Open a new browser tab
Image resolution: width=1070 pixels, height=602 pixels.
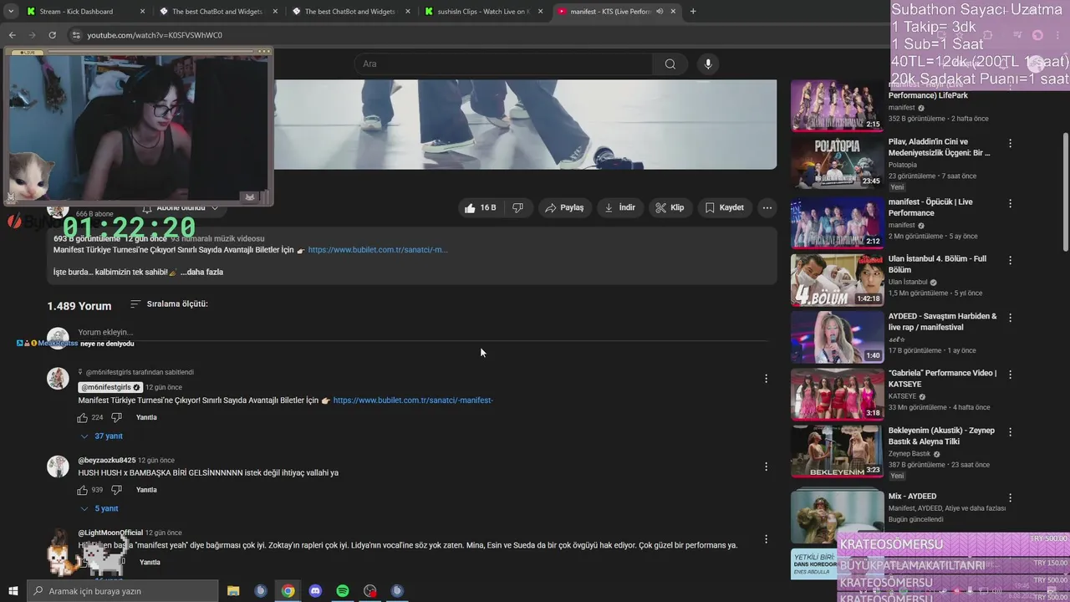pos(693,12)
